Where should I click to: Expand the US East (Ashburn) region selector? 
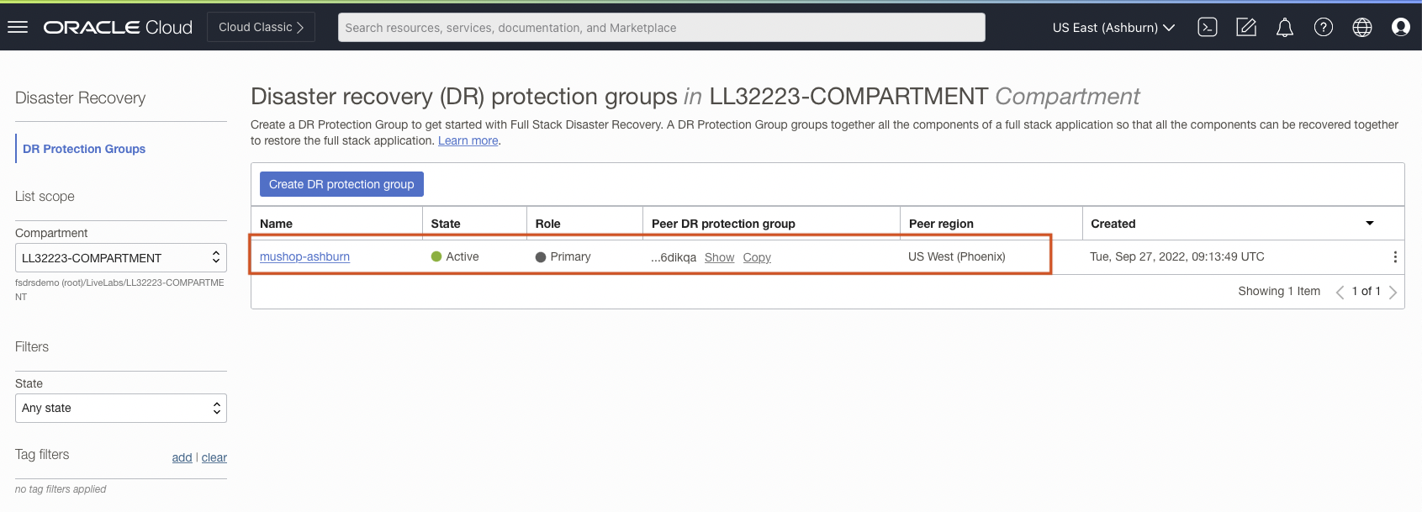[1113, 28]
